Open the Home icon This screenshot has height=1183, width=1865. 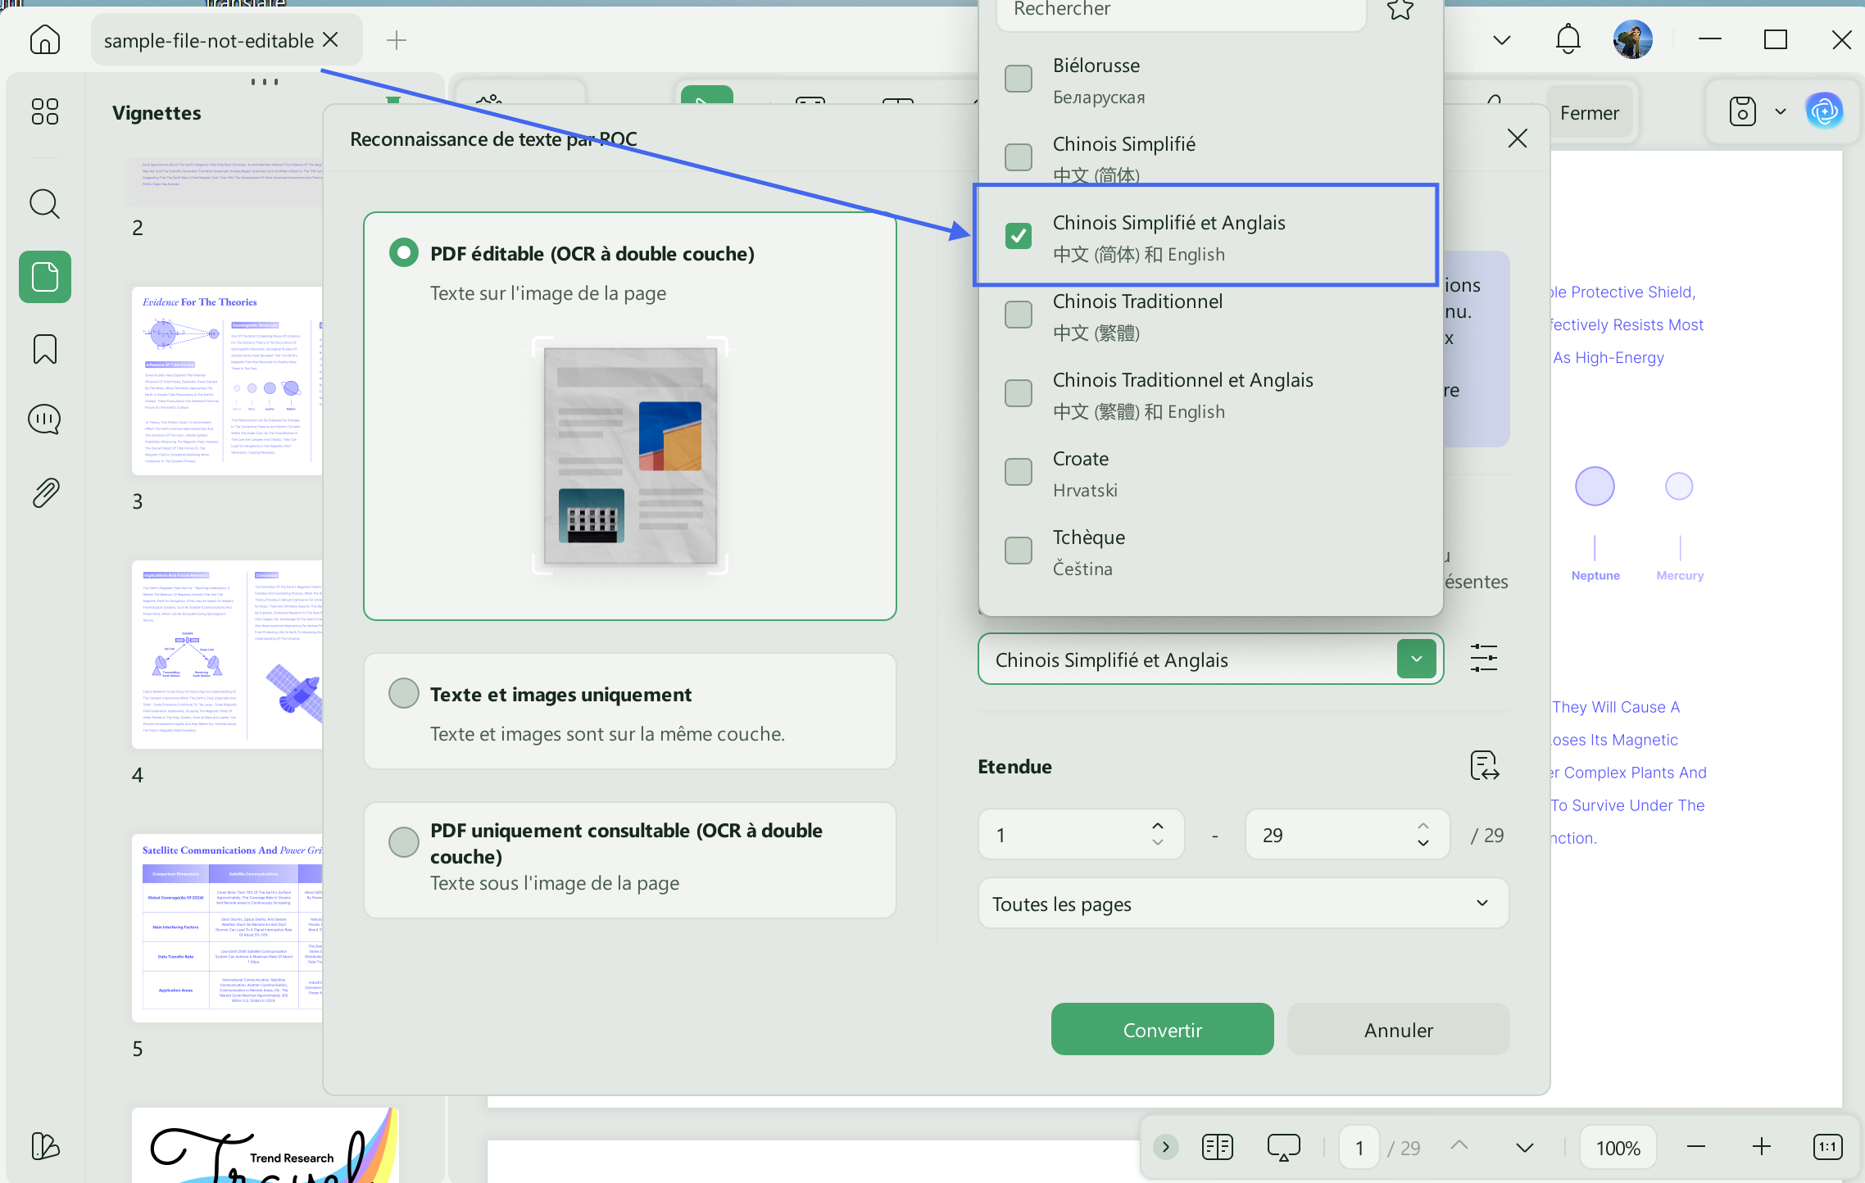pyautogui.click(x=45, y=39)
